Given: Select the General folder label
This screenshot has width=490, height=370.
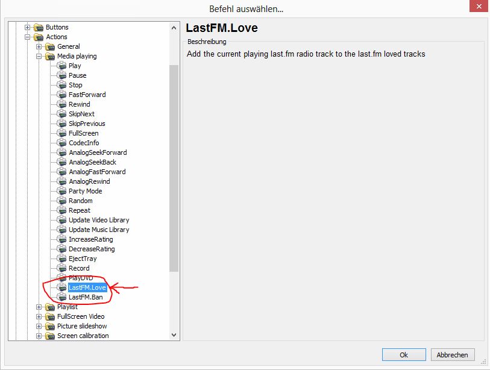Looking at the screenshot, I should coord(69,46).
